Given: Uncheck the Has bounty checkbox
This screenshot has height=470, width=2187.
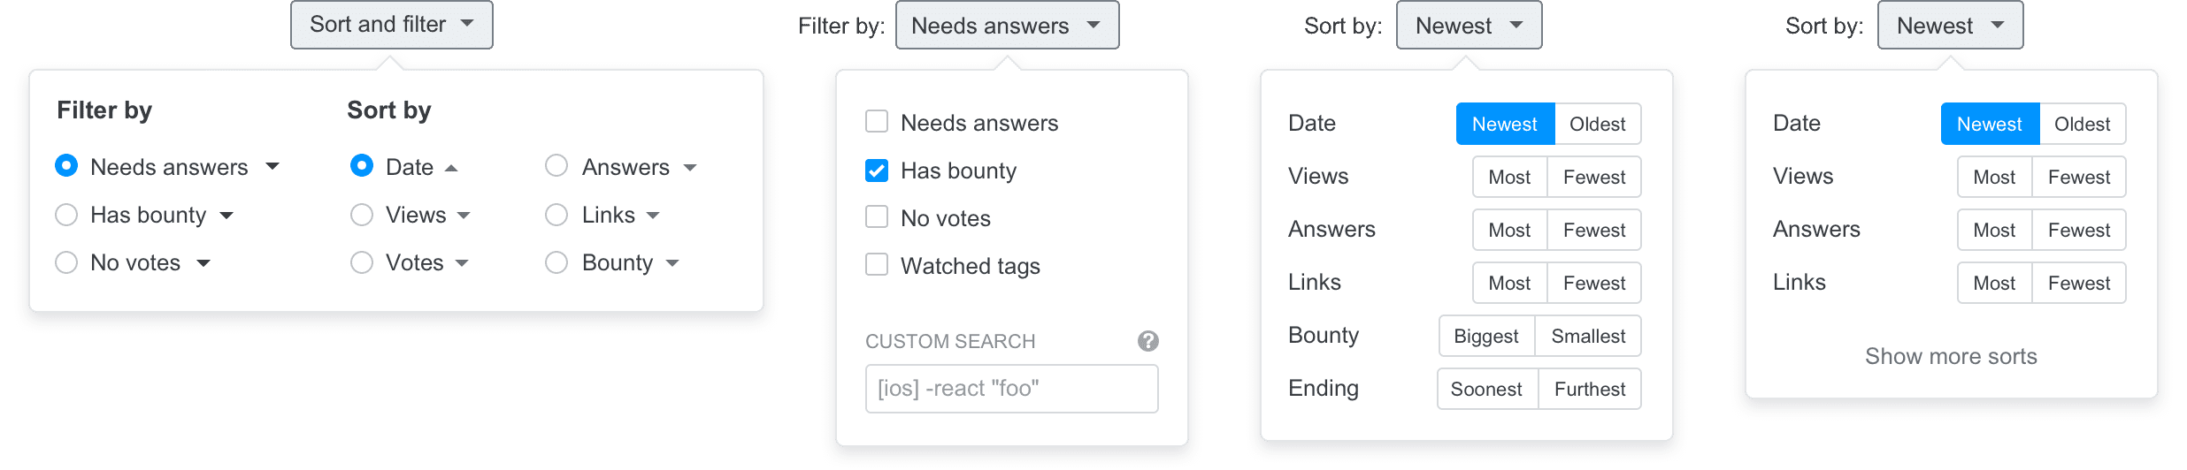Looking at the screenshot, I should [x=877, y=170].
